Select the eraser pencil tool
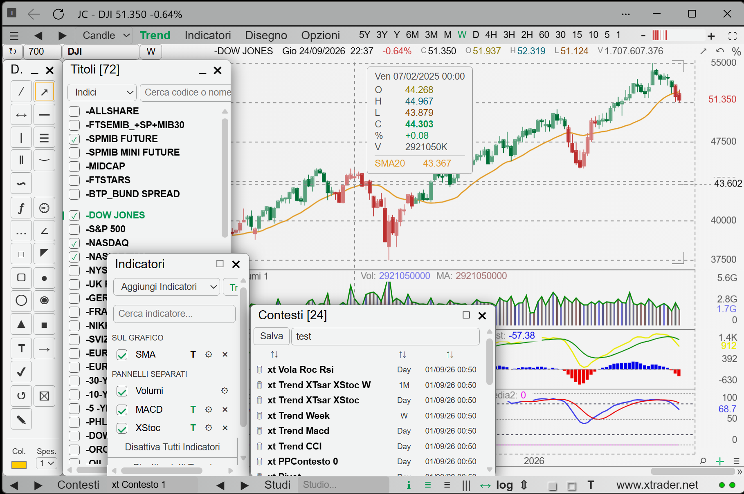Image resolution: width=744 pixels, height=494 pixels. click(21, 419)
